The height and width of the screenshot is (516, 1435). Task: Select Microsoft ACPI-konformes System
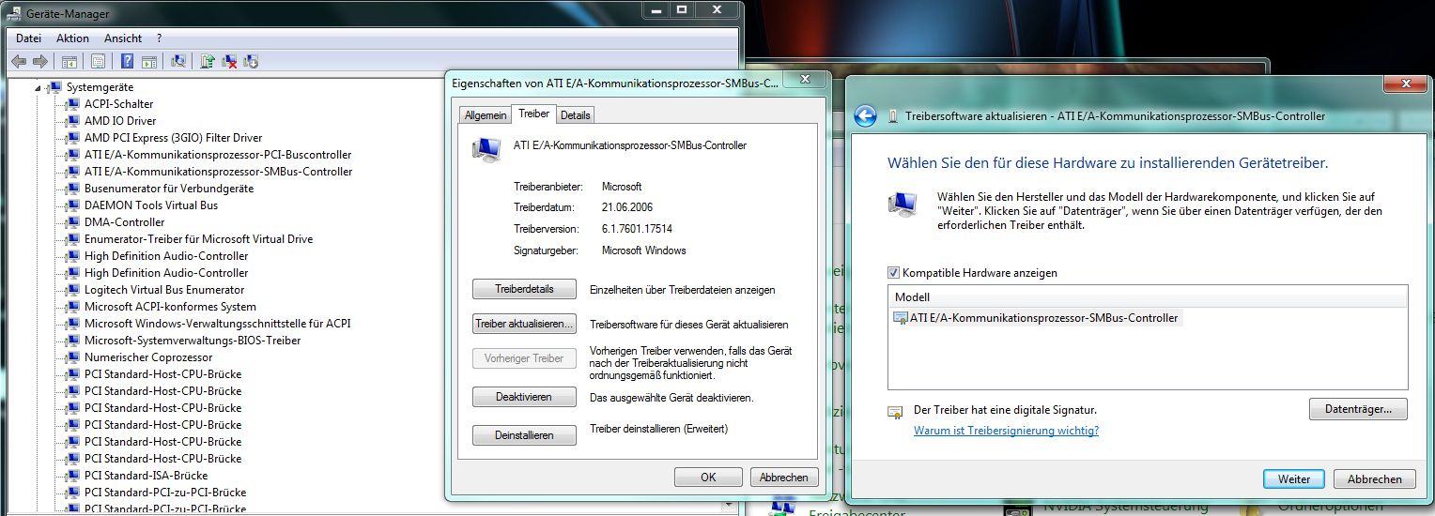click(x=170, y=307)
